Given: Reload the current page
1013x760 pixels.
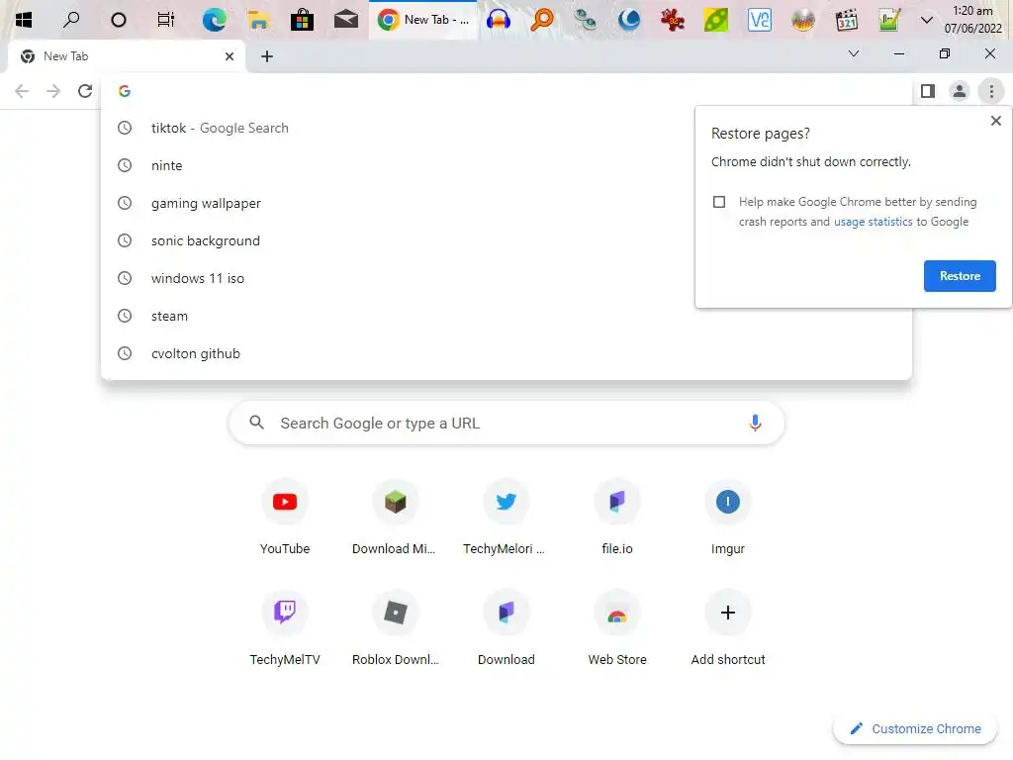Looking at the screenshot, I should [85, 91].
